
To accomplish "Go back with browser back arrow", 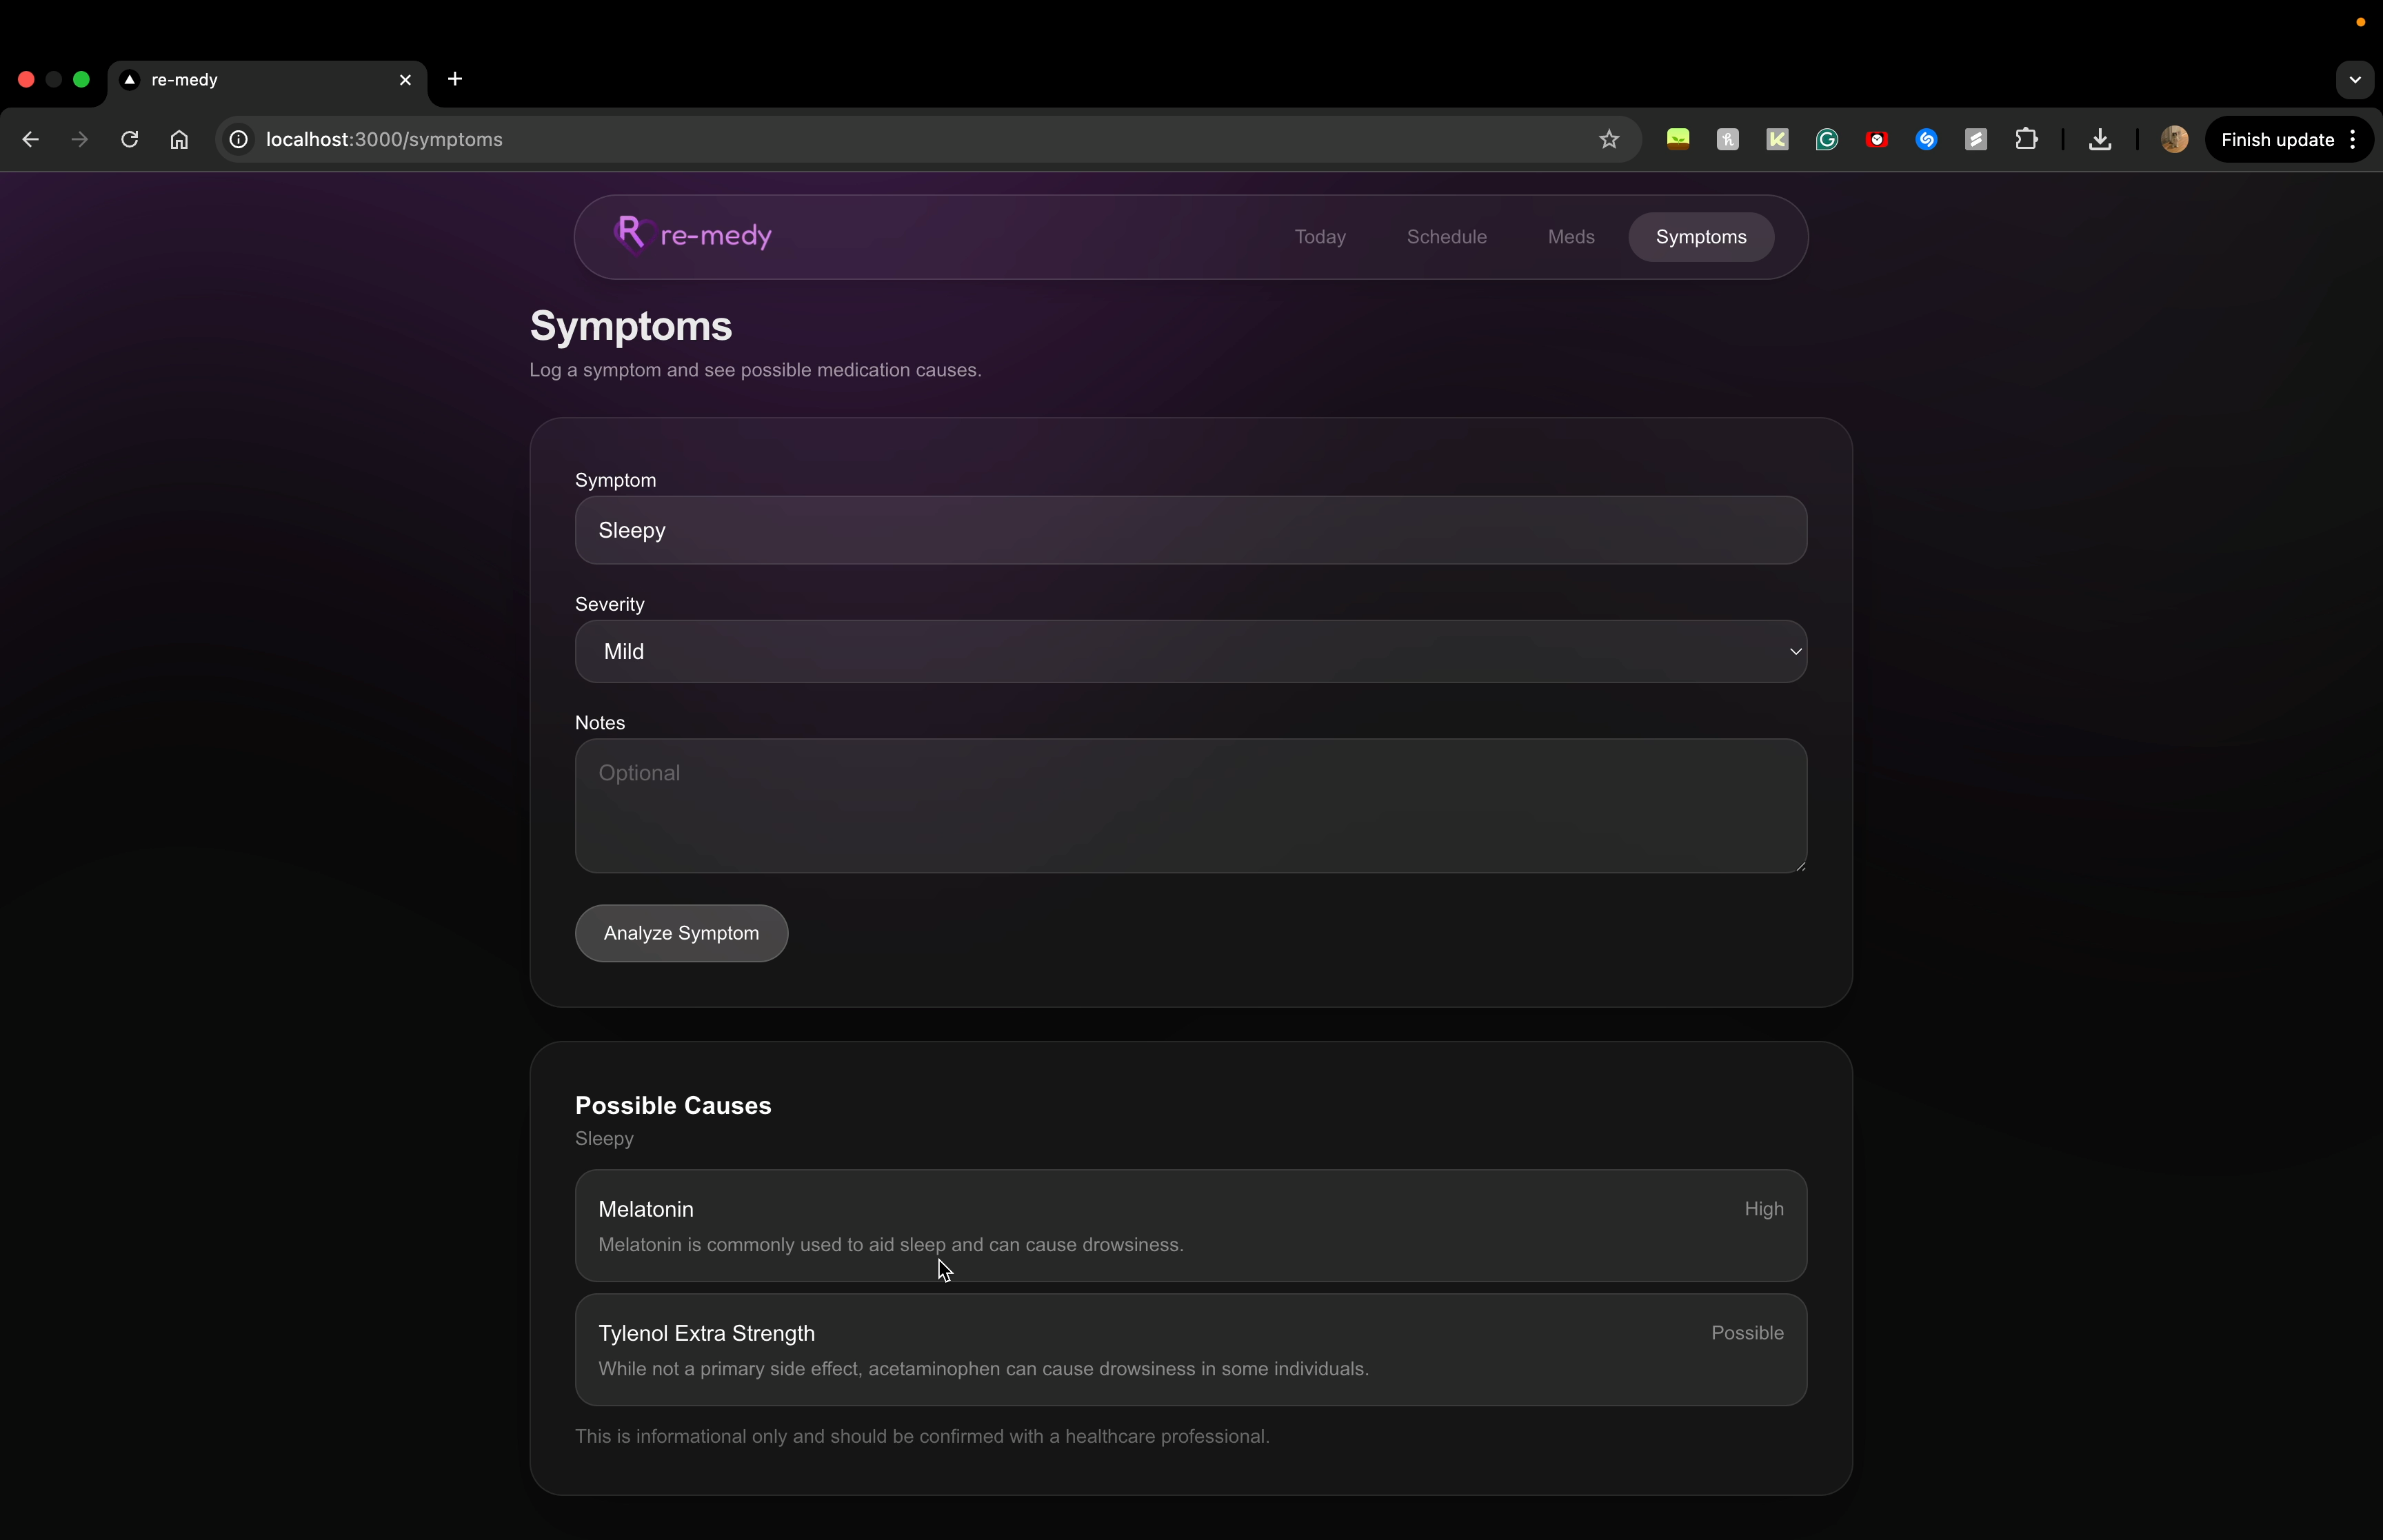I will (30, 140).
